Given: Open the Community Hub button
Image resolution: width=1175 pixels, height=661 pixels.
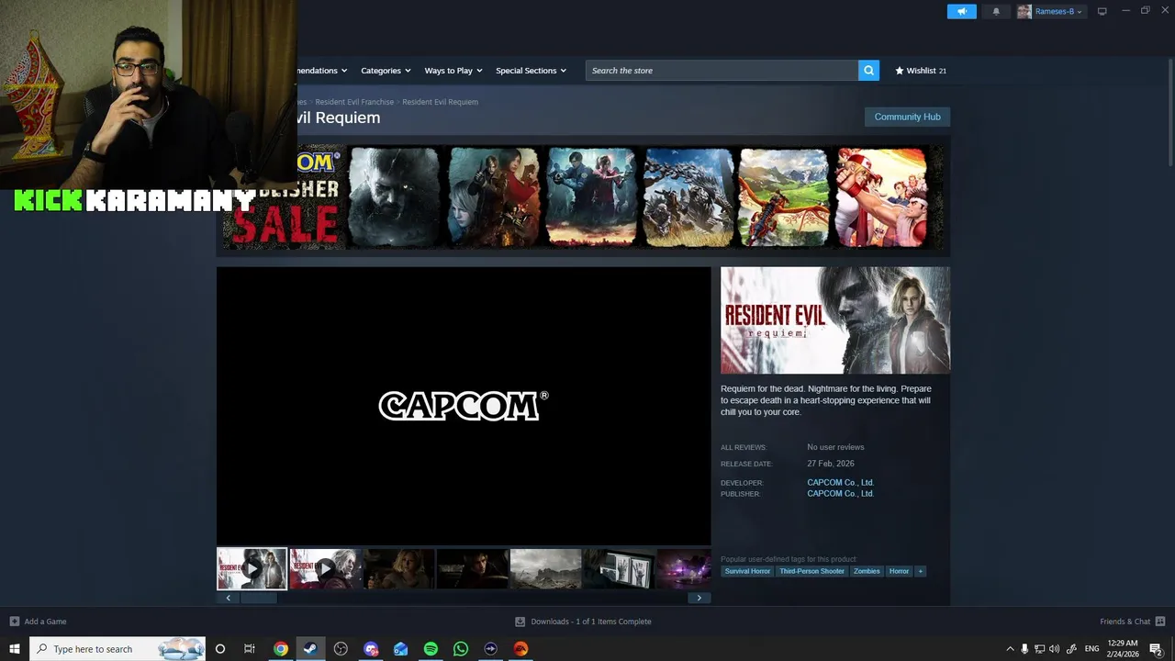Looking at the screenshot, I should (x=907, y=117).
